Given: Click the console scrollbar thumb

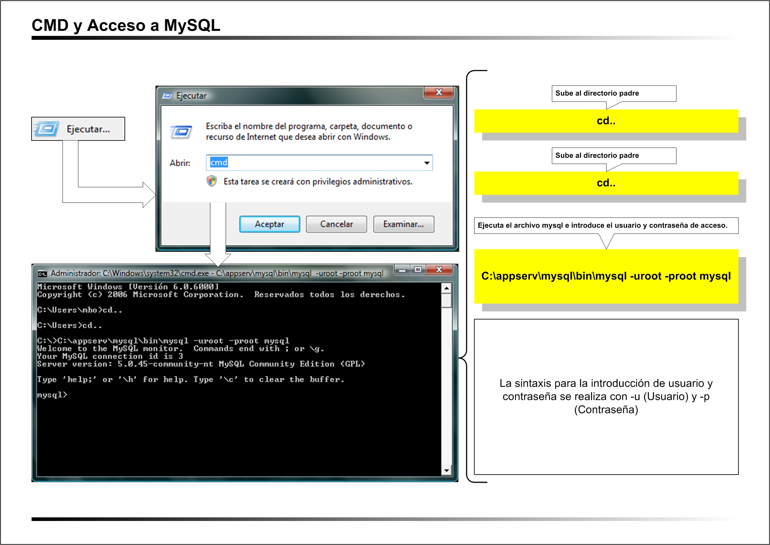Looking at the screenshot, I should coord(446,300).
